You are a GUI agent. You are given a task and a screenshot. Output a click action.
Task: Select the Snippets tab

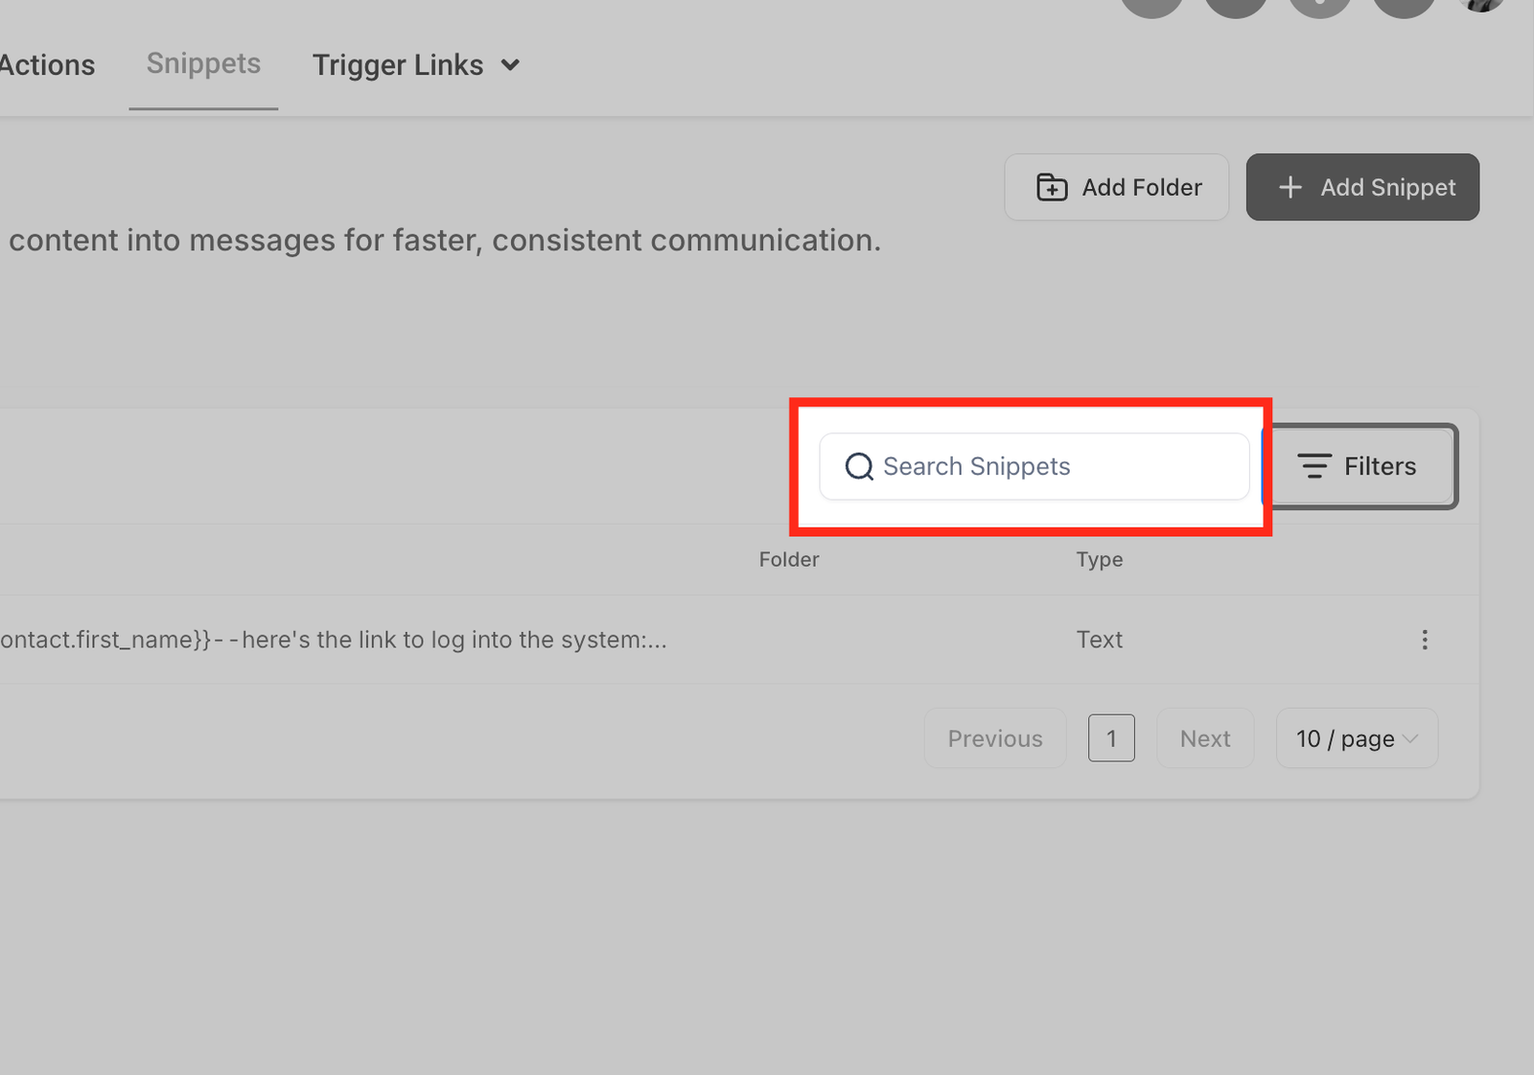pos(203,64)
